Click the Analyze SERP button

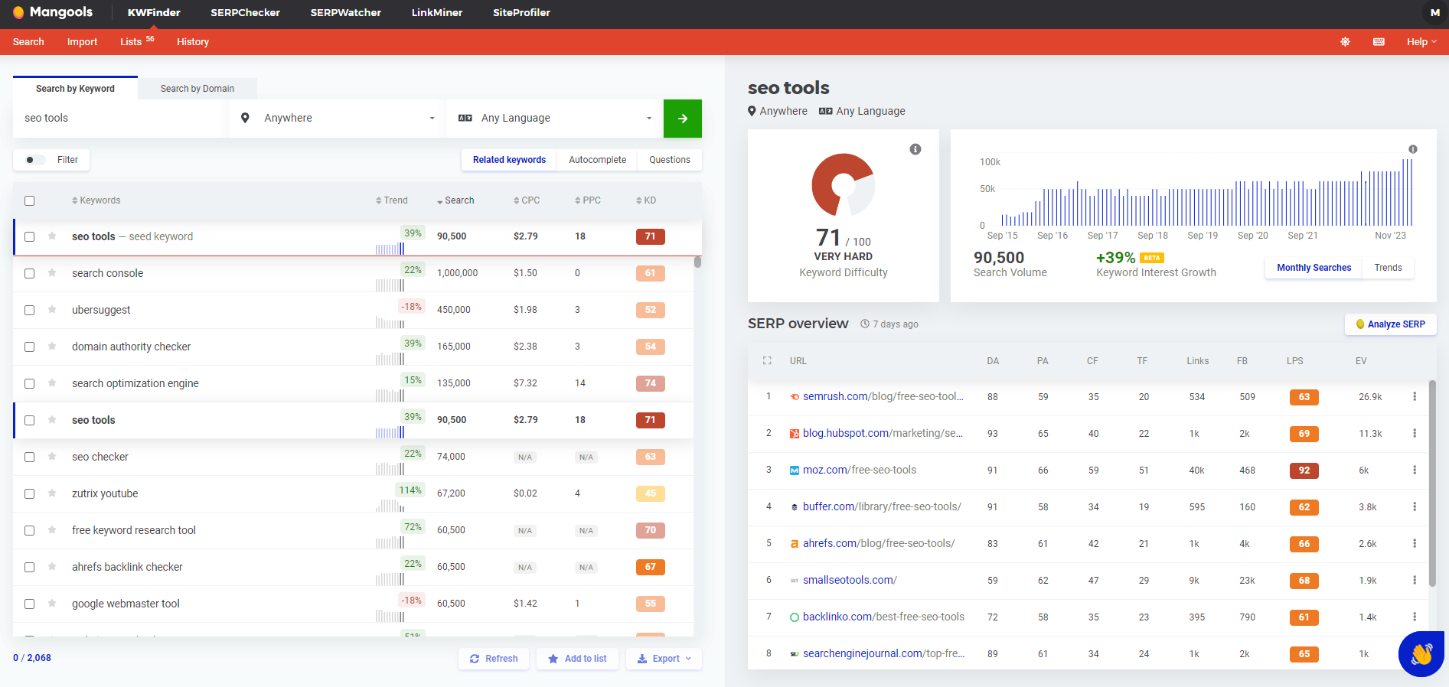1390,324
